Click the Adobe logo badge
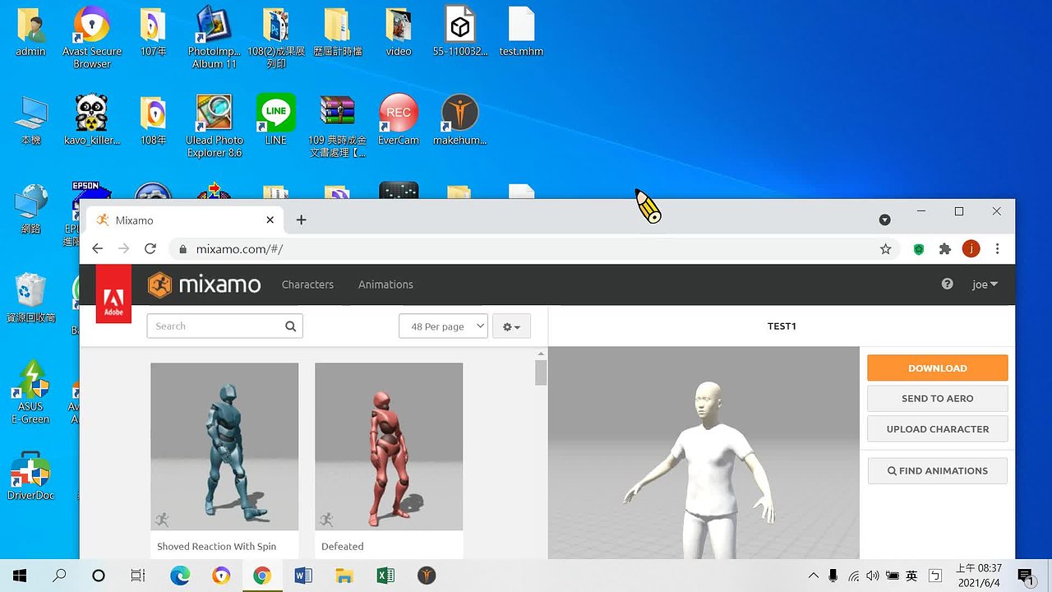This screenshot has width=1052, height=592. click(113, 294)
